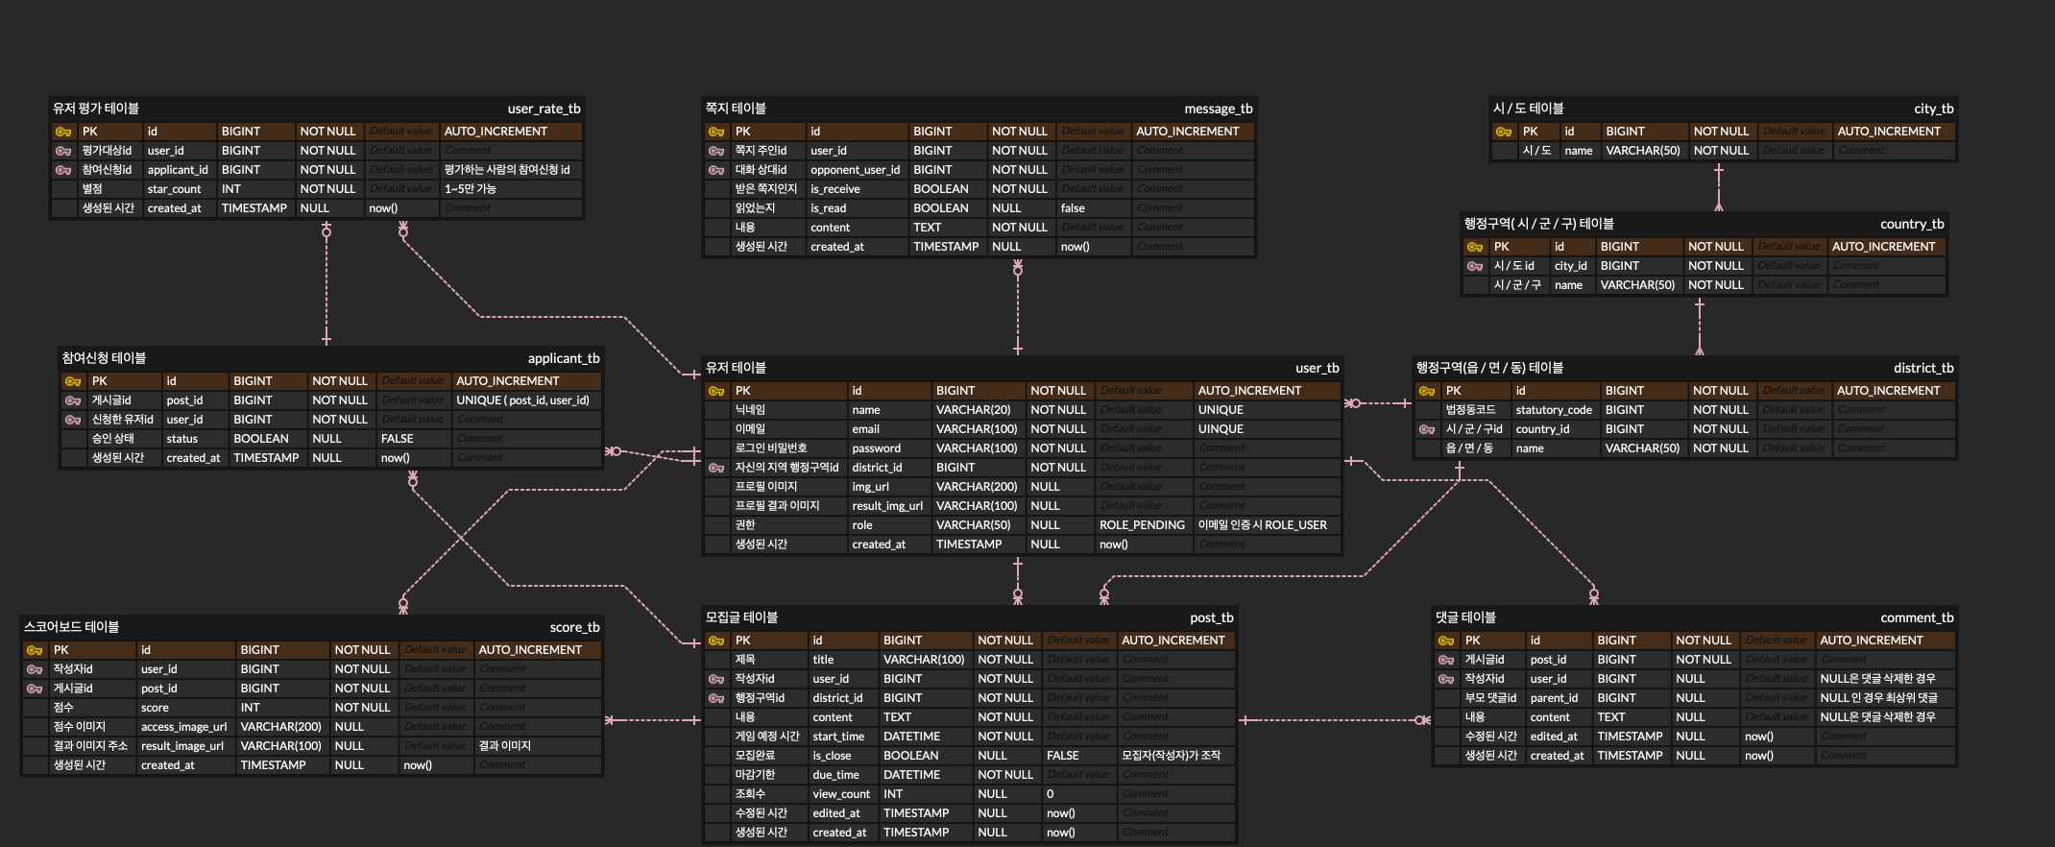2055x847 pixels.
Task: Select the 'statutory_code' column name
Action: pyautogui.click(x=1554, y=410)
